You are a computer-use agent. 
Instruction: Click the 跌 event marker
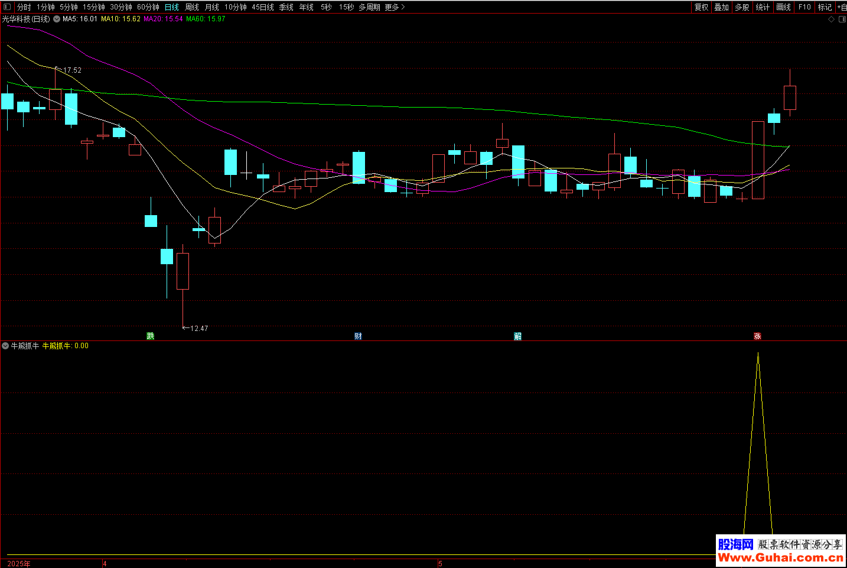[x=151, y=336]
